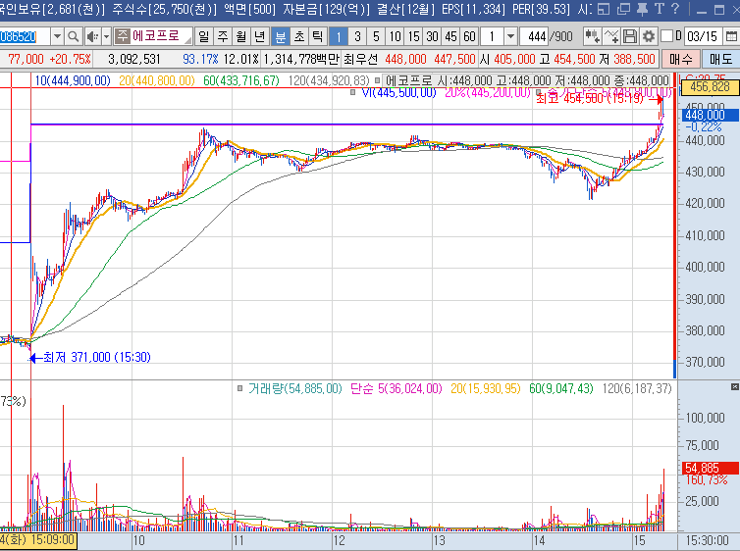Click the title bar layout icon
Screen dimensions: 740x551
click(x=604, y=9)
